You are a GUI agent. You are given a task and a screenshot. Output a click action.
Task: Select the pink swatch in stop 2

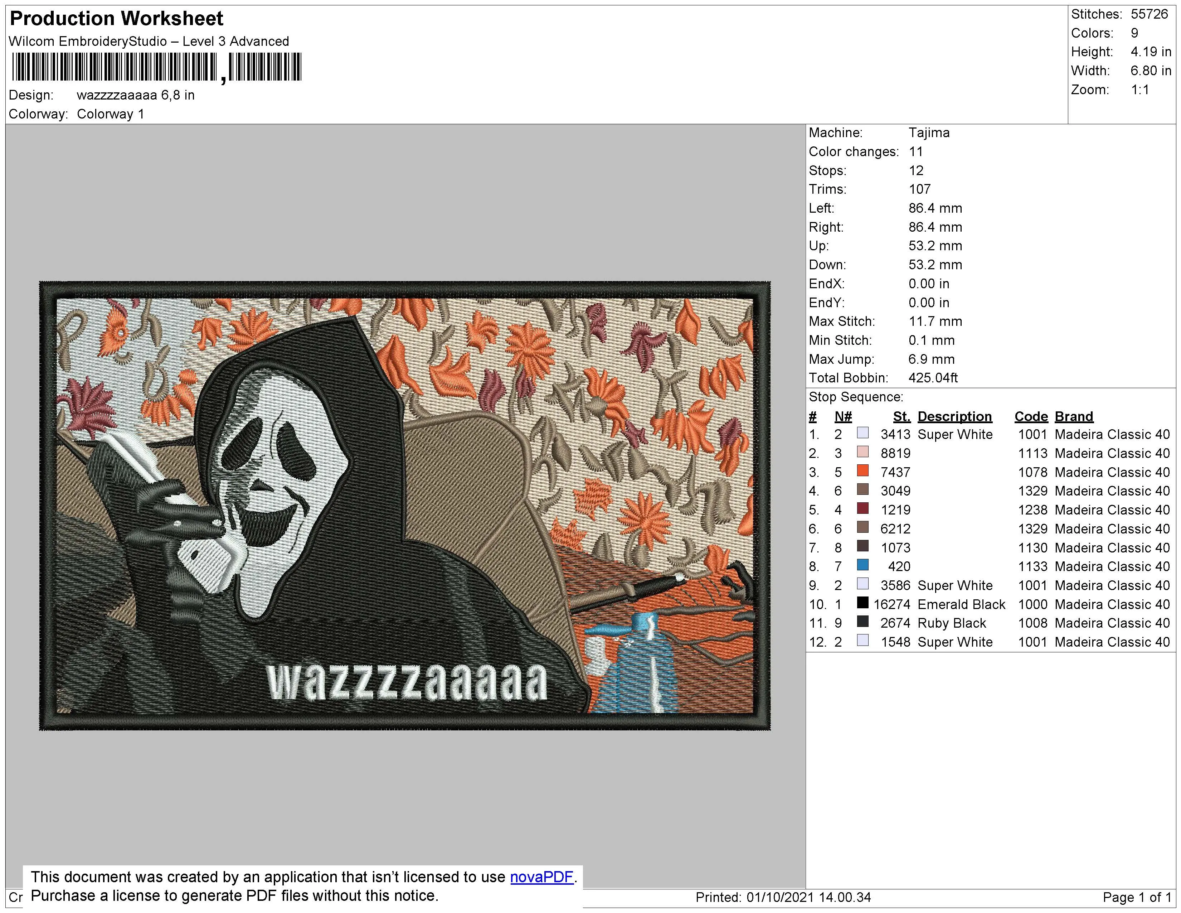tap(862, 452)
